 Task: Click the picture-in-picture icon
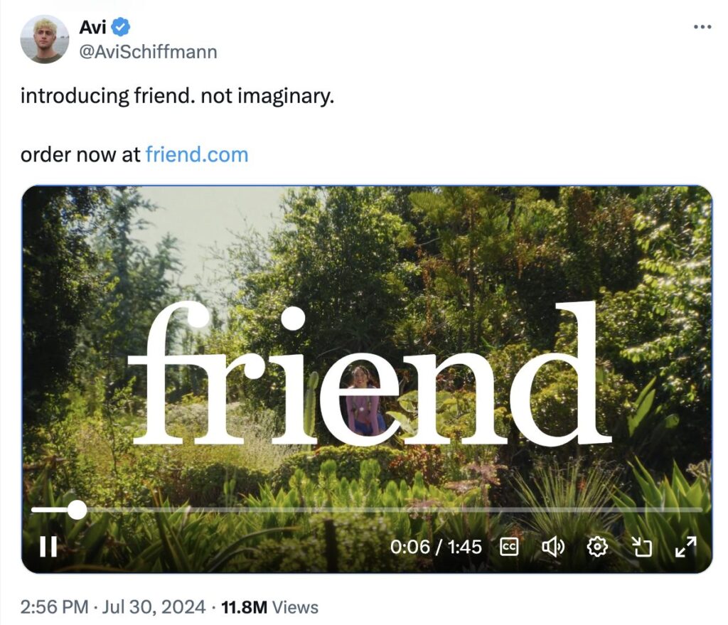(x=642, y=546)
